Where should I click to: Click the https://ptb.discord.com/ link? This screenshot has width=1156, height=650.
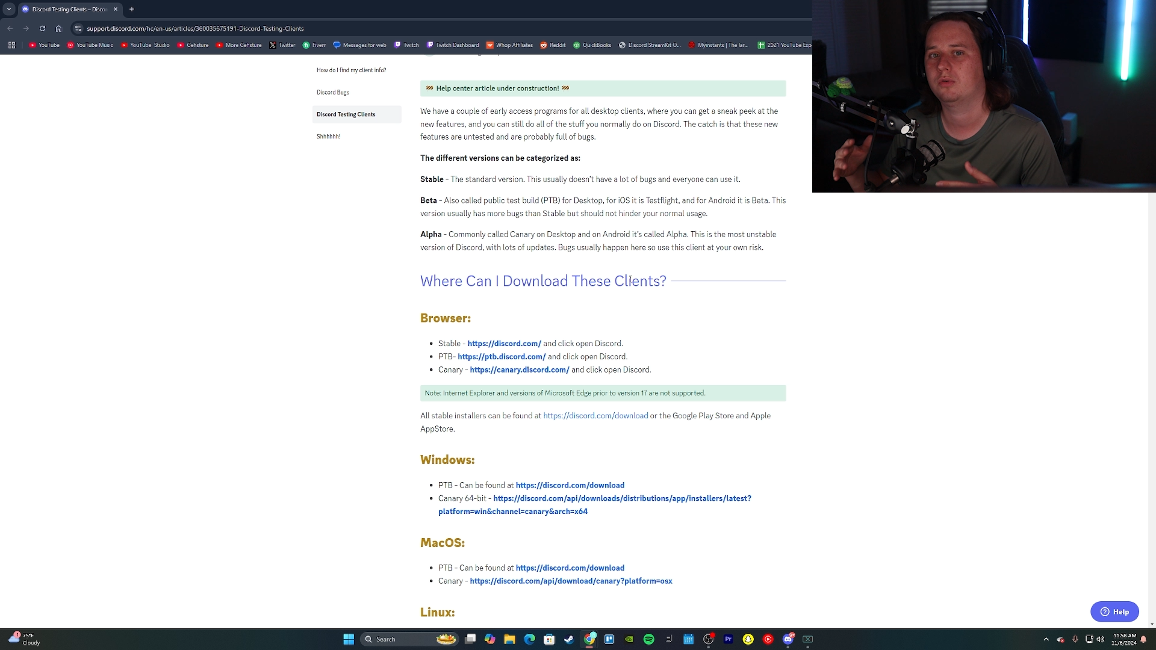pos(501,356)
